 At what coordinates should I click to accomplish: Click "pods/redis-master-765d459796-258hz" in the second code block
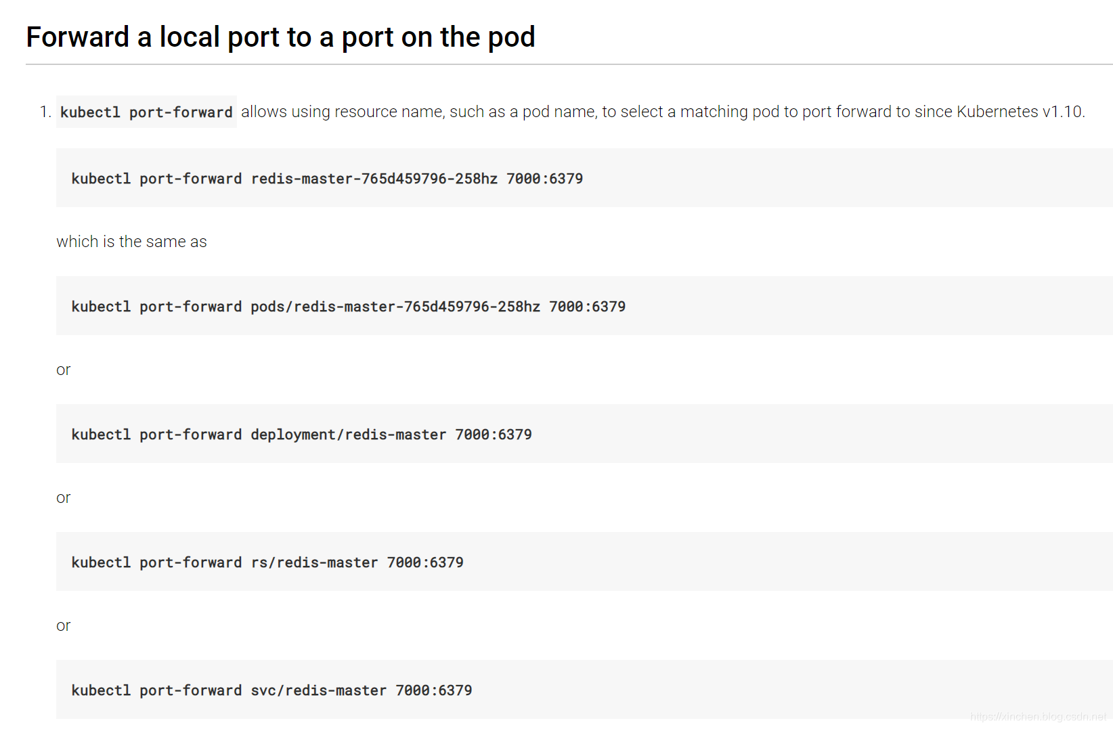click(x=395, y=307)
